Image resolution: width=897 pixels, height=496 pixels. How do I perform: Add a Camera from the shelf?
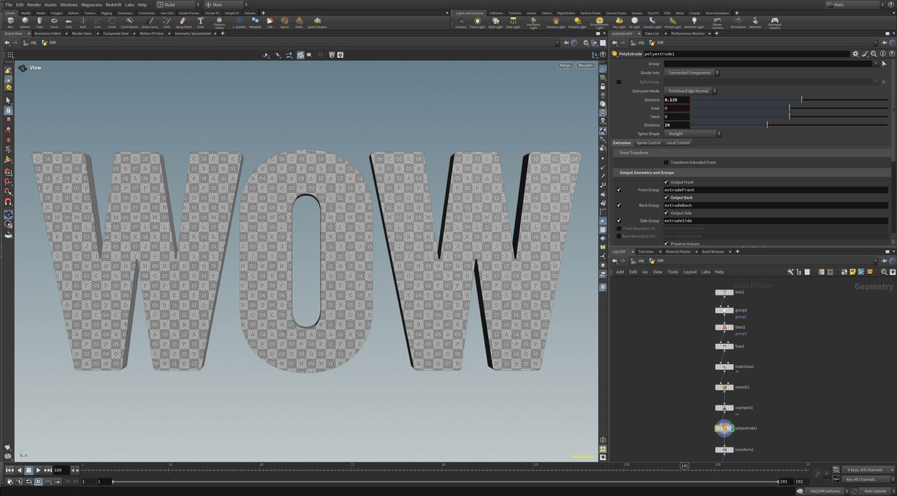[461, 22]
